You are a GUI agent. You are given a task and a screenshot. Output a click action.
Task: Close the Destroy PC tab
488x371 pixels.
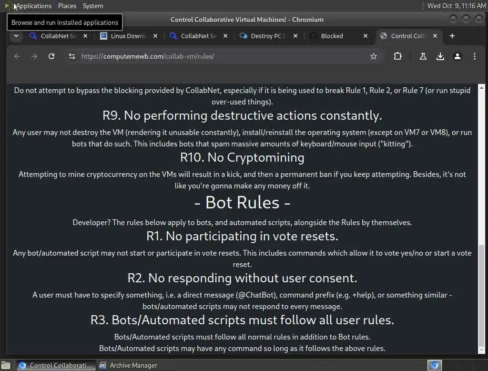click(295, 36)
